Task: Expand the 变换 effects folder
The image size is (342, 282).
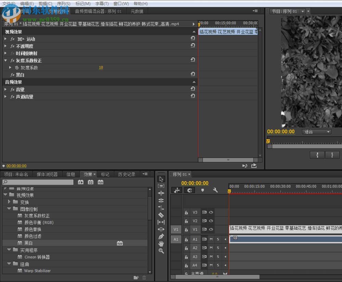Action: [x=9, y=202]
